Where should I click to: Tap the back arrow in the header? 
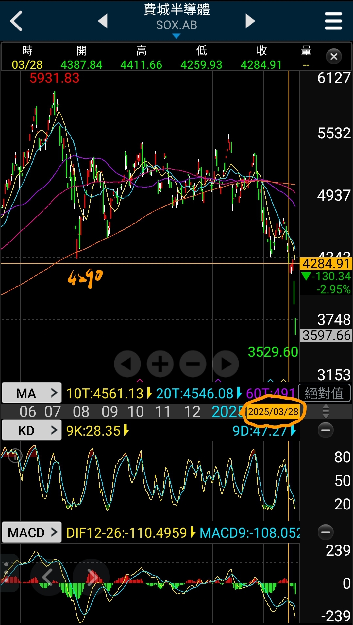click(16, 21)
